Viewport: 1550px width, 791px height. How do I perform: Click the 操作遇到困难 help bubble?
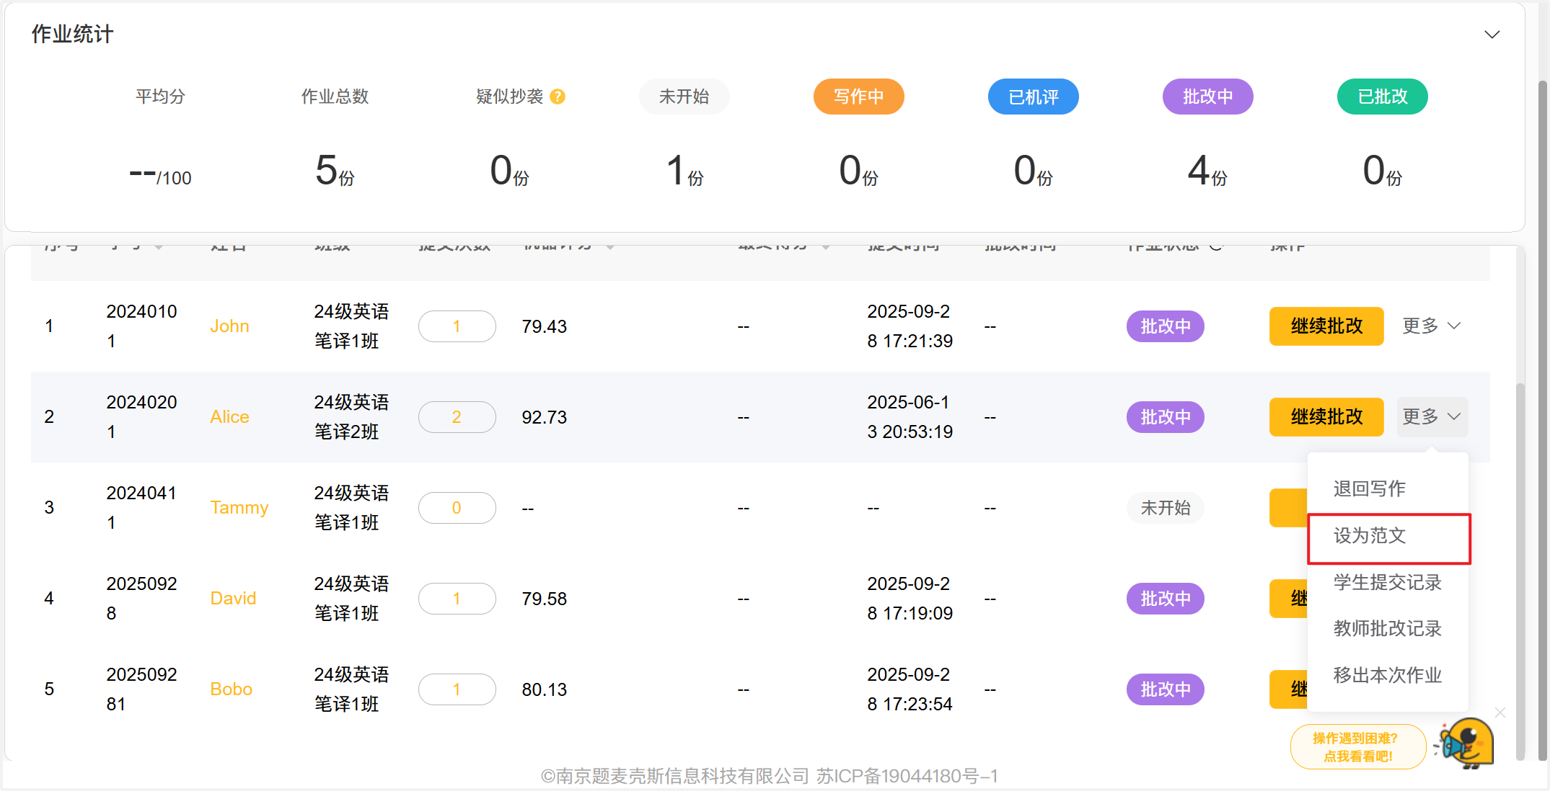[1357, 747]
